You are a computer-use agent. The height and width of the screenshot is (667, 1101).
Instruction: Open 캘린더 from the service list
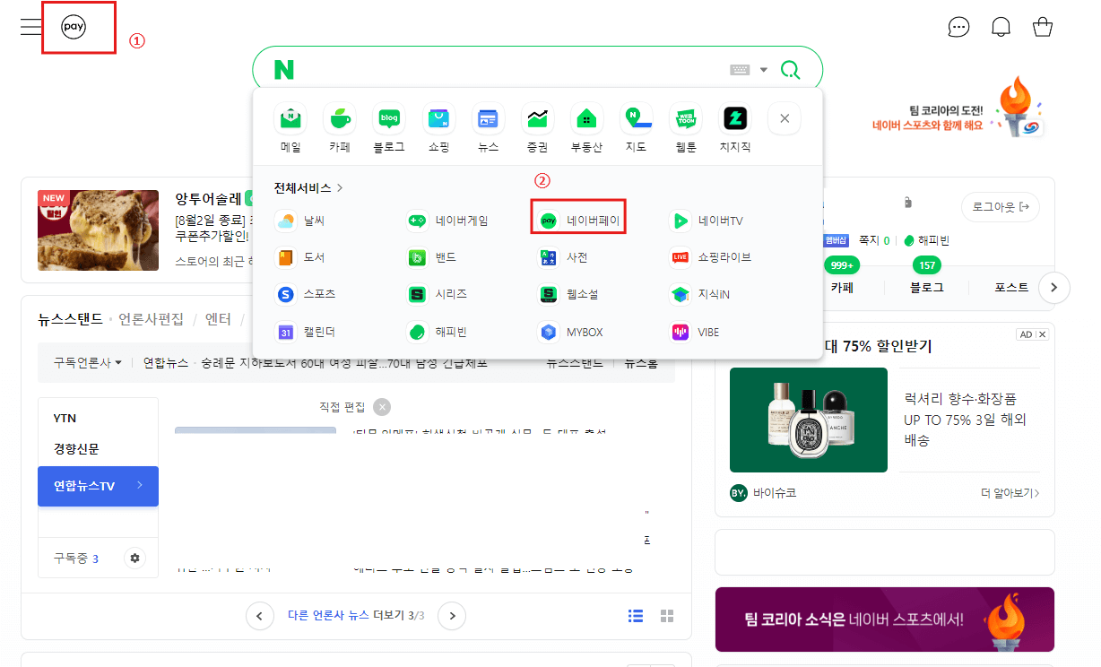pos(306,332)
